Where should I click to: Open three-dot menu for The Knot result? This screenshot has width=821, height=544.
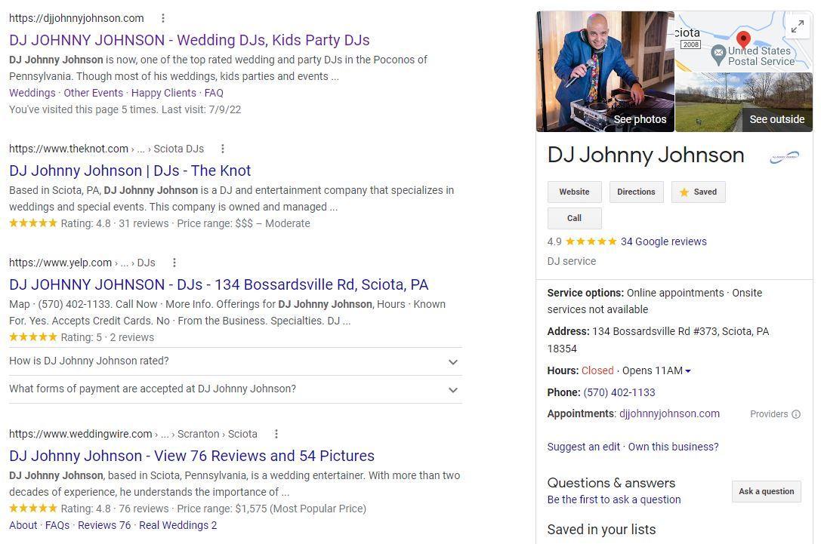click(x=223, y=149)
